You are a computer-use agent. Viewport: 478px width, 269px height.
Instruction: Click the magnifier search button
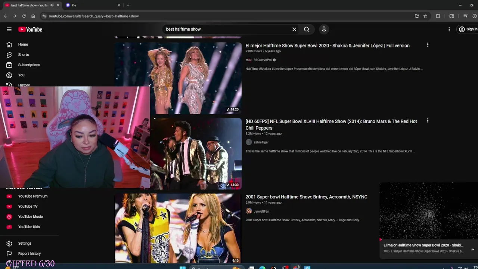point(307,29)
